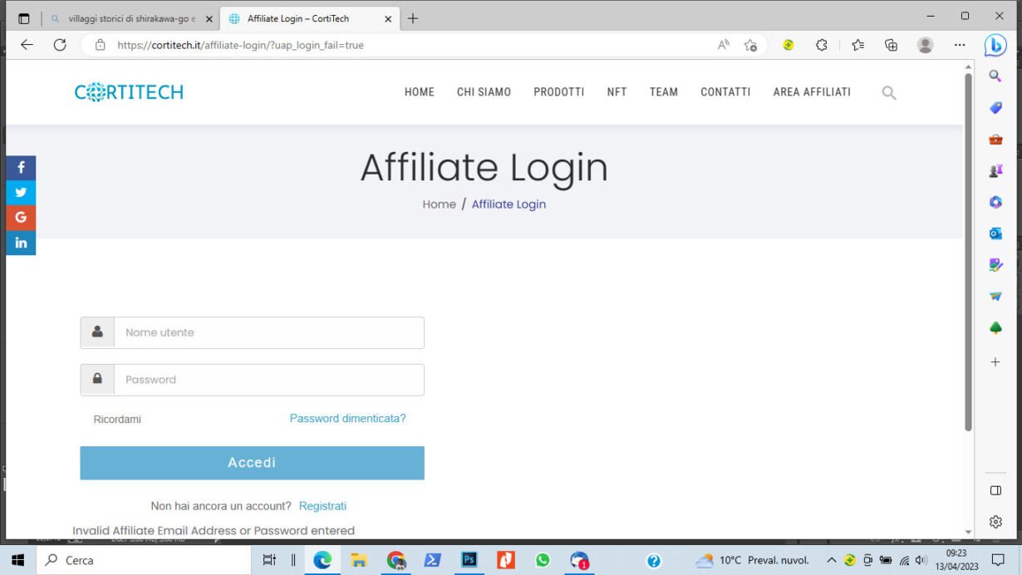Image resolution: width=1022 pixels, height=575 pixels.
Task: Click the Twitter share icon
Action: (x=21, y=193)
